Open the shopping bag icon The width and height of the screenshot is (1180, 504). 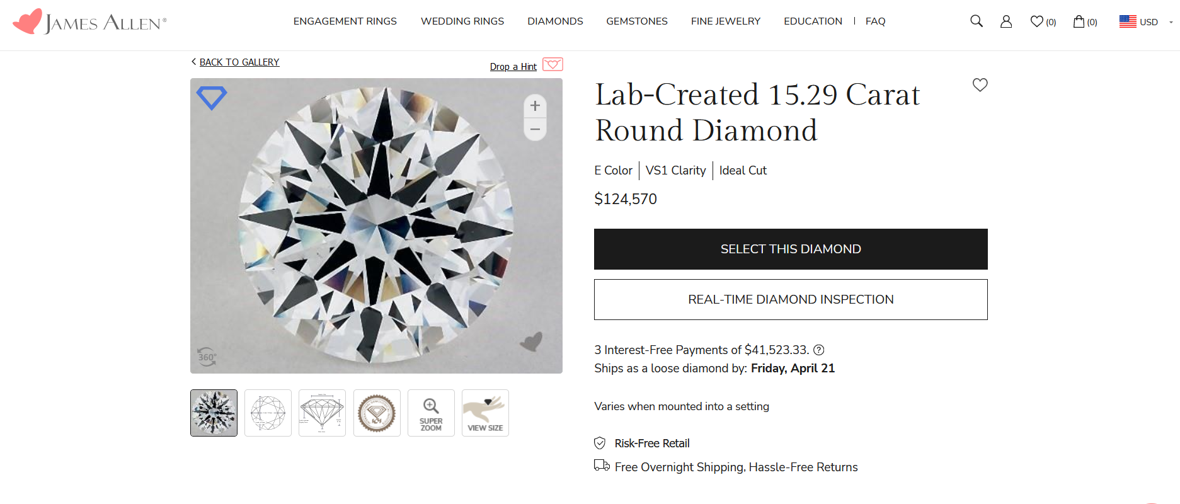(1079, 21)
